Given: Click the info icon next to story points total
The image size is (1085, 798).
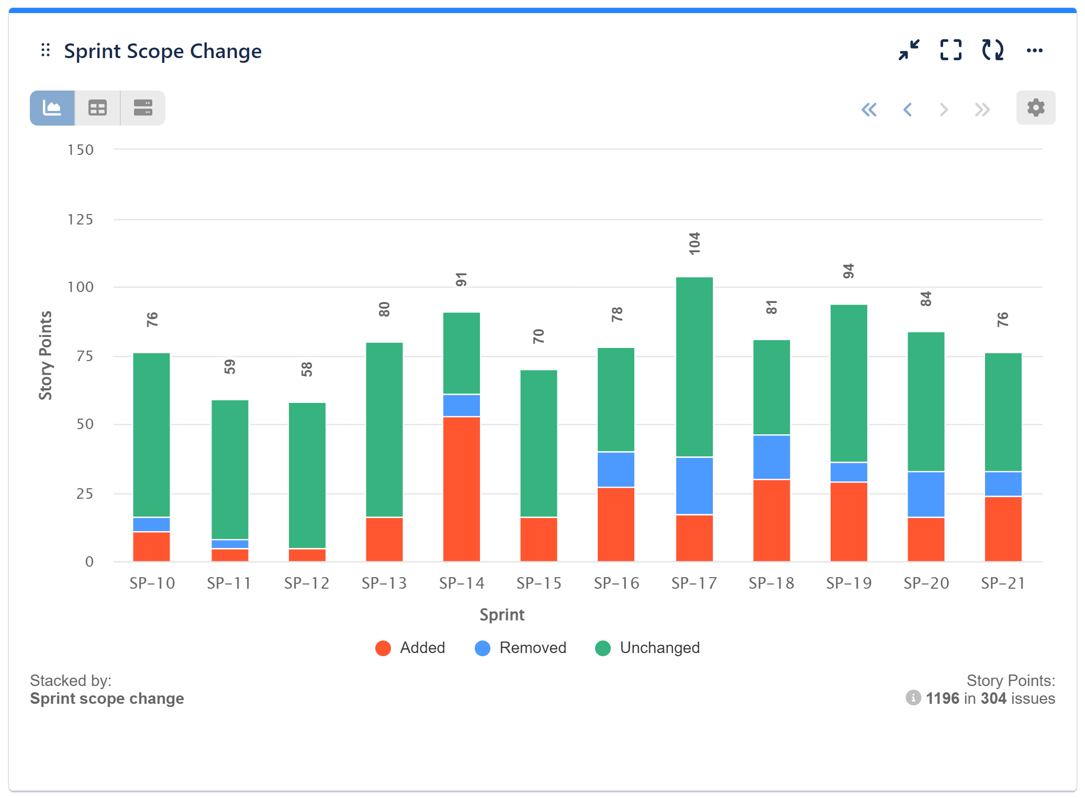Looking at the screenshot, I should (x=913, y=699).
